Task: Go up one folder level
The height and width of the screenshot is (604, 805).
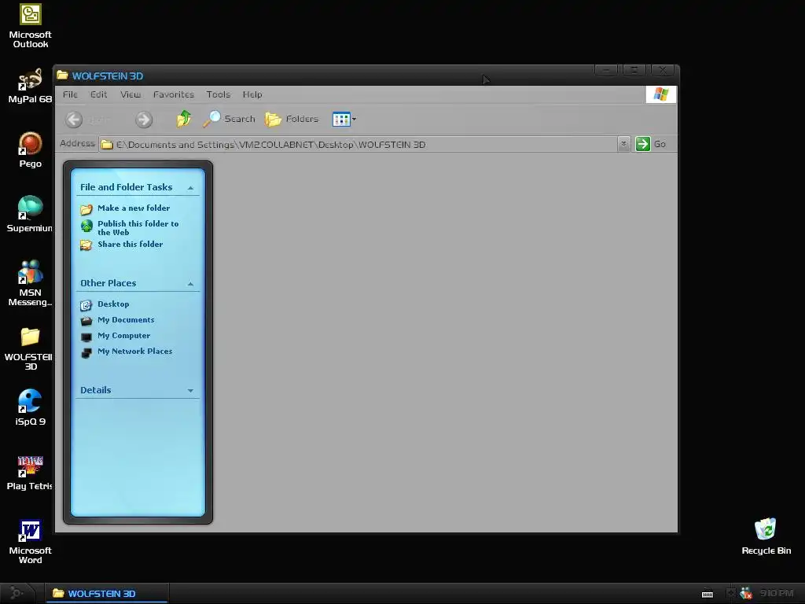Action: (184, 119)
